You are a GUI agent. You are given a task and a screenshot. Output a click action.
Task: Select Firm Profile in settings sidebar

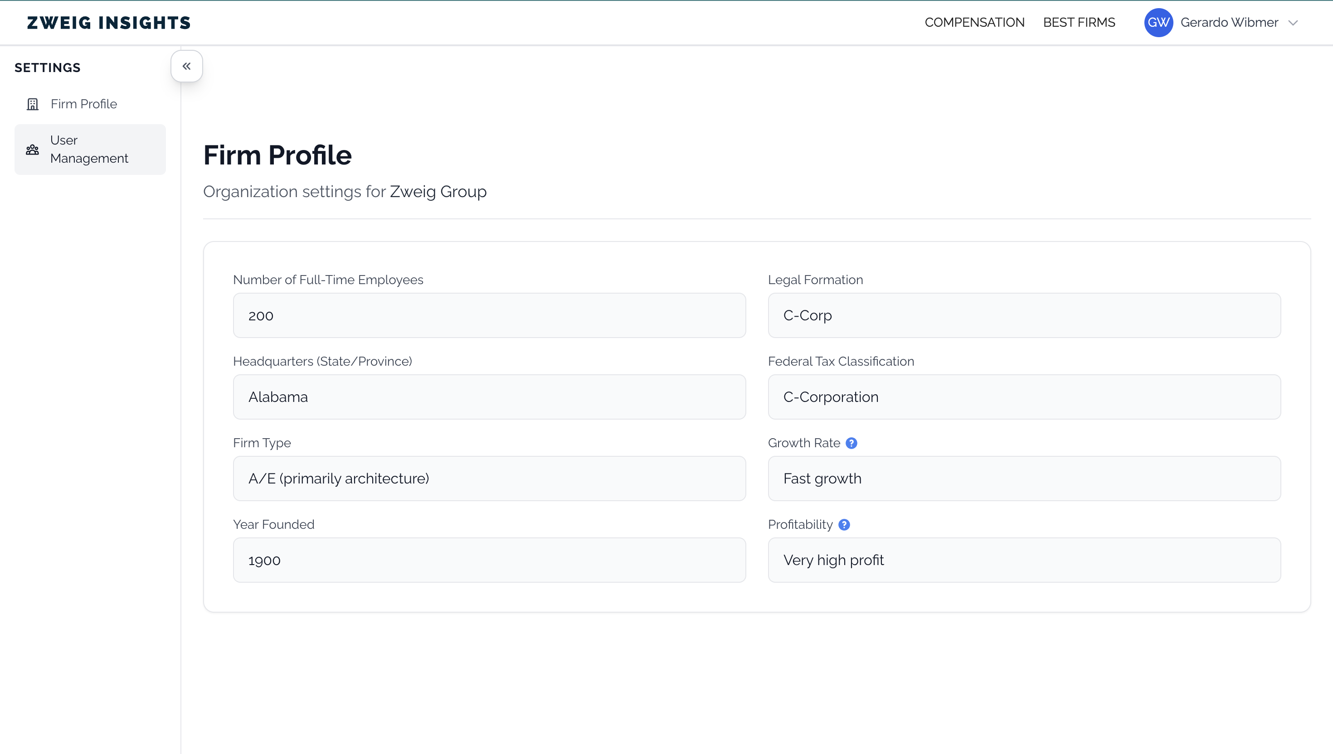click(90, 104)
